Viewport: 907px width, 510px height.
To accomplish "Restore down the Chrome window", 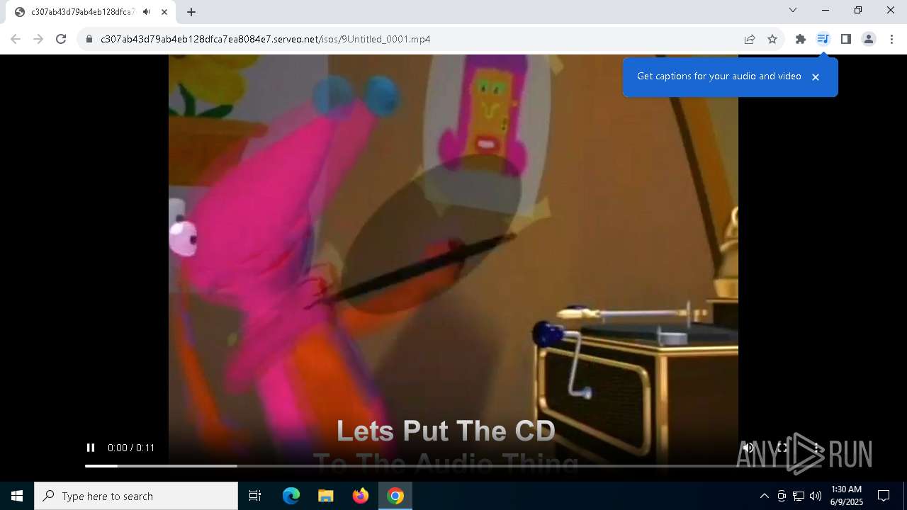I will (x=858, y=10).
